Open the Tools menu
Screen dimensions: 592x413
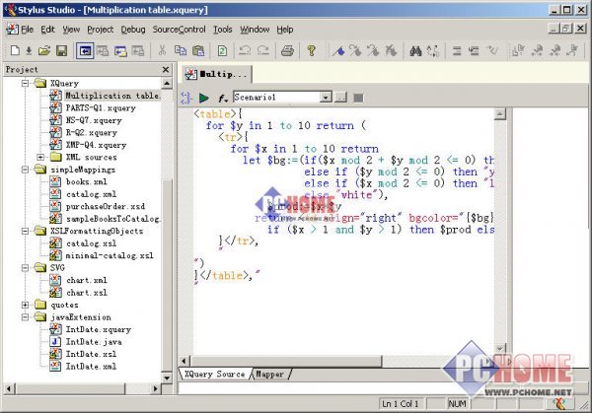pos(222,30)
